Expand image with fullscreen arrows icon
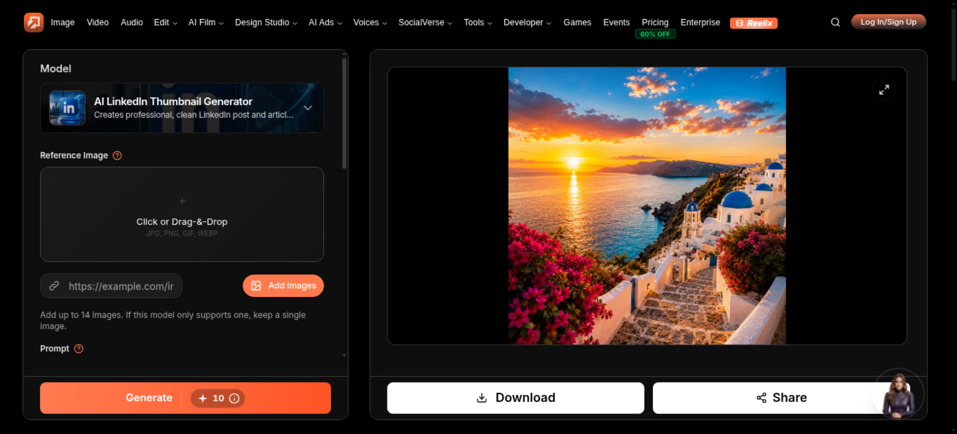Screen dimensions: 957x434 coord(884,90)
